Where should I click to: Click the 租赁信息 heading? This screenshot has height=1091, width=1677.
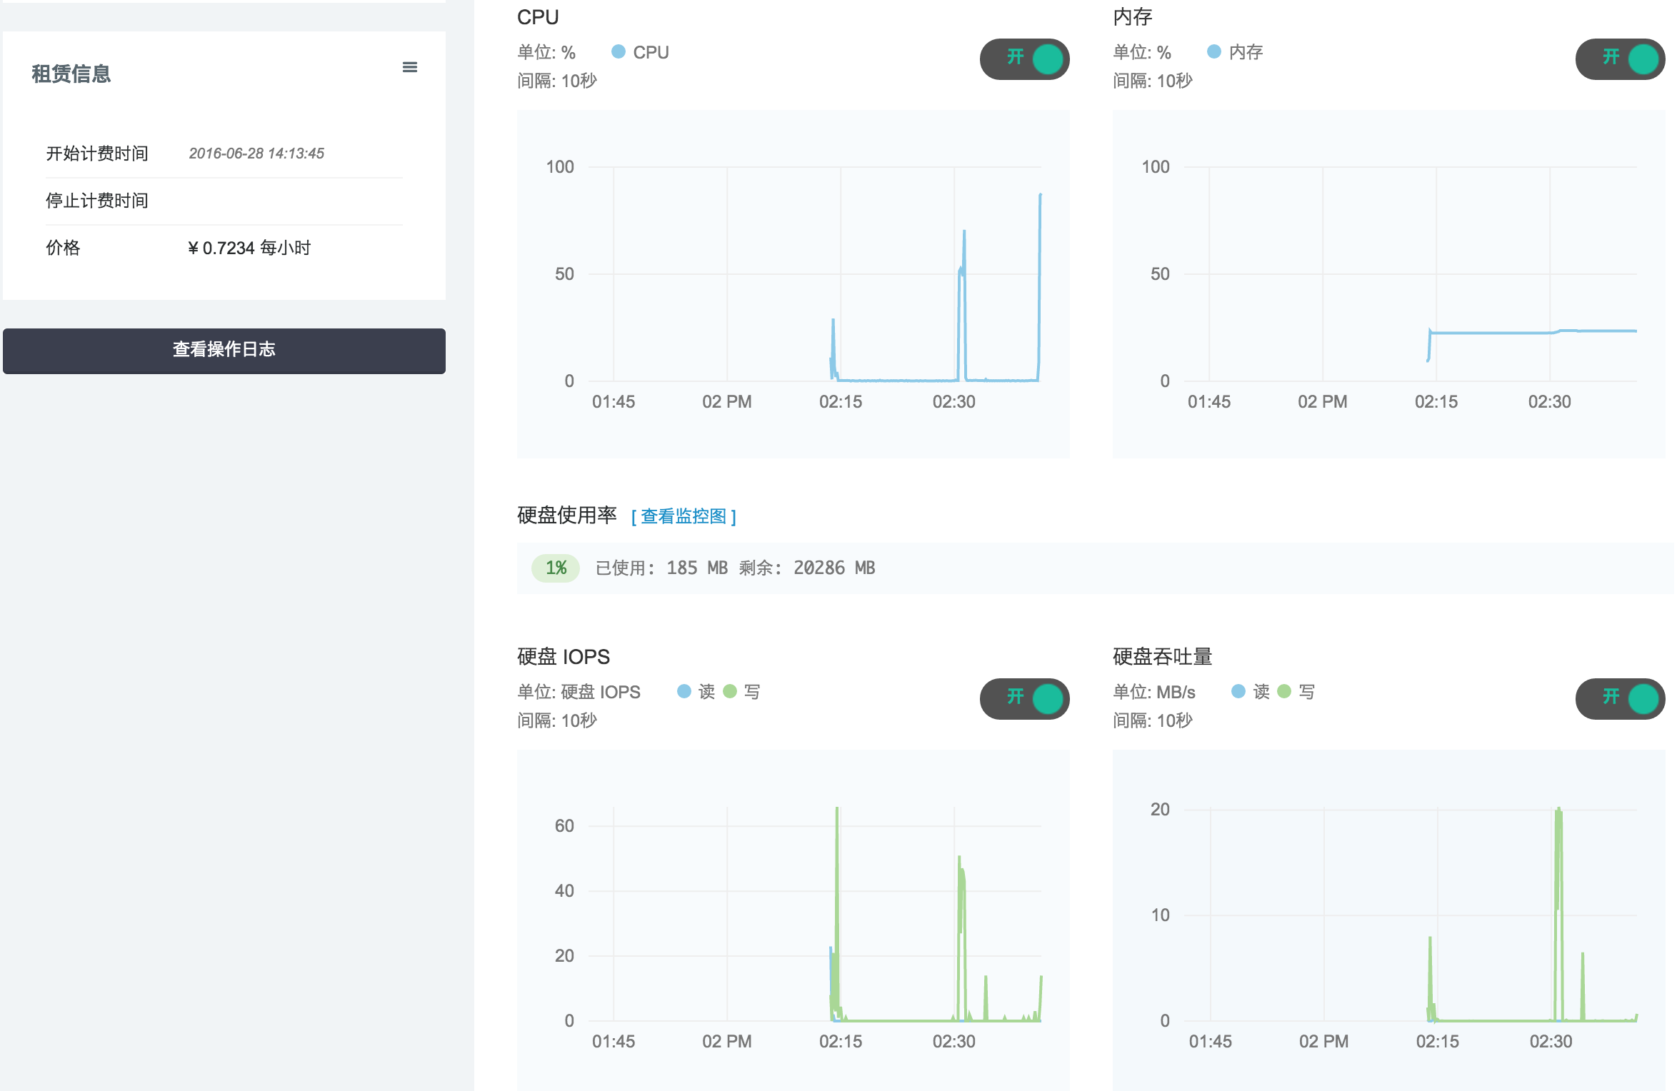click(x=71, y=74)
